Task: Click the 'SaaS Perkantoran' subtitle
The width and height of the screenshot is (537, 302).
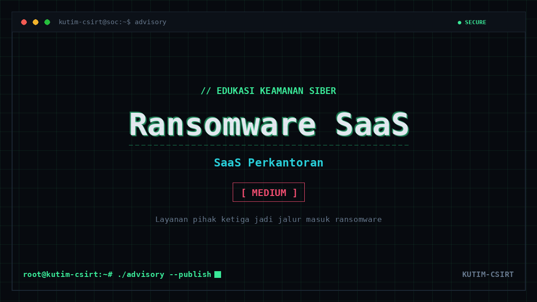Action: [268, 162]
